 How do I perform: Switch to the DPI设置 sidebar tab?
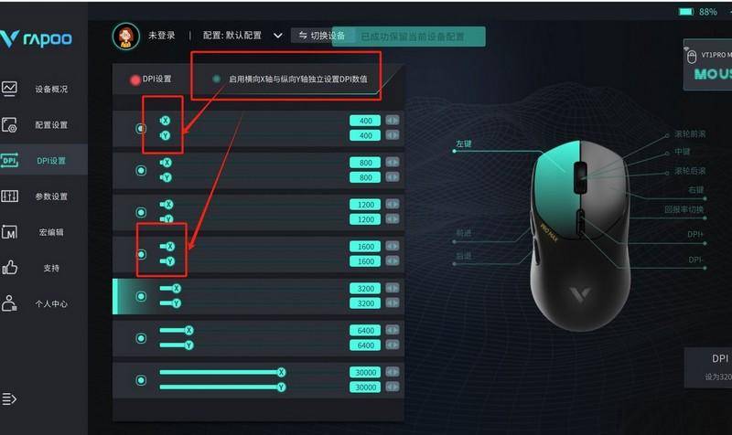44,161
